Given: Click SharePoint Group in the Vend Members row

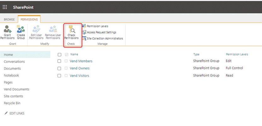Looking at the screenshot, I should tap(206, 61).
